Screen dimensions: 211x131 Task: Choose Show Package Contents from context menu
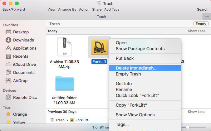pos(145,49)
